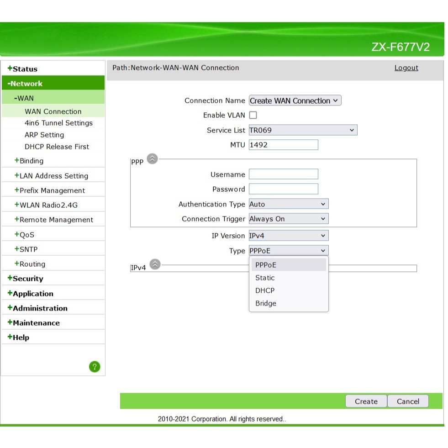The height and width of the screenshot is (448, 448).
Task: Open the Authentication Type dropdown
Action: pos(288,204)
